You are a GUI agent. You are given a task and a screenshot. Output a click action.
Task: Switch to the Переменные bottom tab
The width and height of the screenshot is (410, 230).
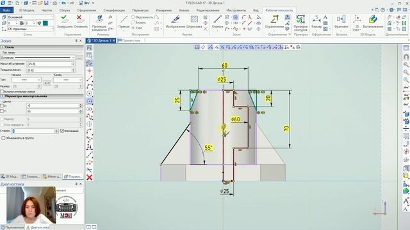[x=12, y=227]
